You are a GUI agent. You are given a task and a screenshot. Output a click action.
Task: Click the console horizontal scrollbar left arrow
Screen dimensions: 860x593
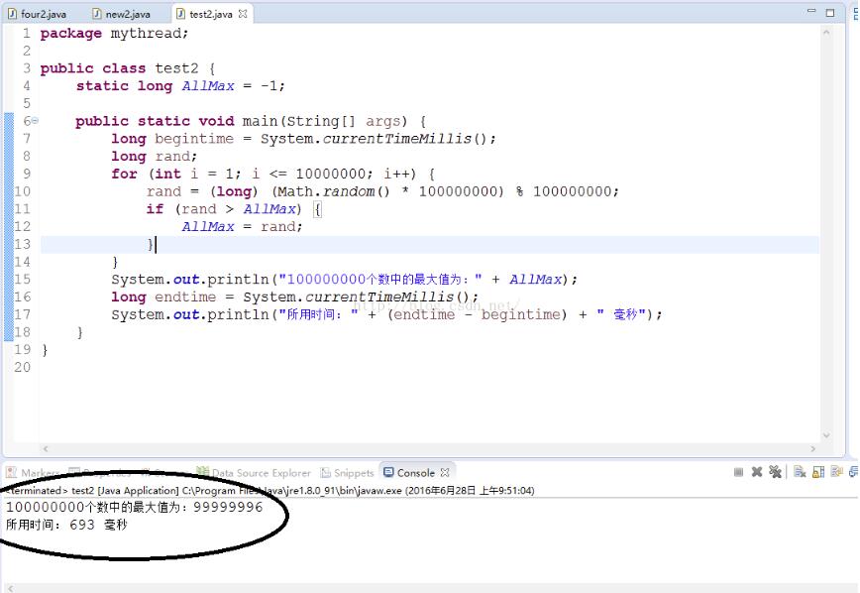point(11,587)
